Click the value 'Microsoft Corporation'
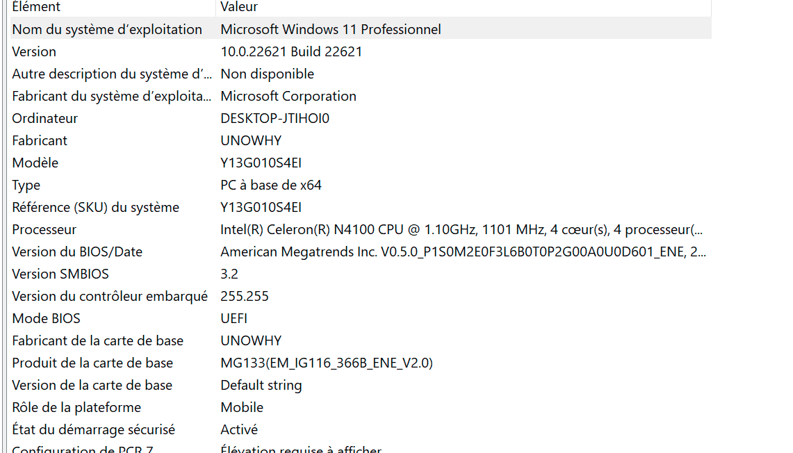Image resolution: width=793 pixels, height=453 pixels. 288,96
